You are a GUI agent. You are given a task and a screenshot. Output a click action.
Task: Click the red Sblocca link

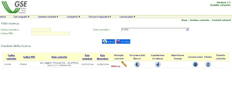tap(116, 66)
